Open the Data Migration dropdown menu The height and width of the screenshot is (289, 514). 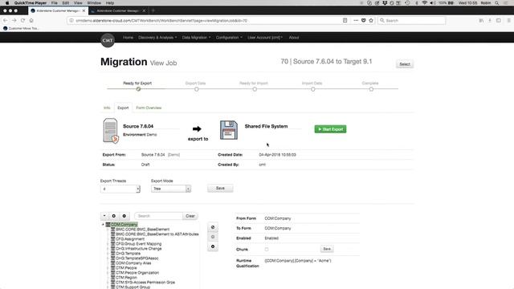click(196, 38)
